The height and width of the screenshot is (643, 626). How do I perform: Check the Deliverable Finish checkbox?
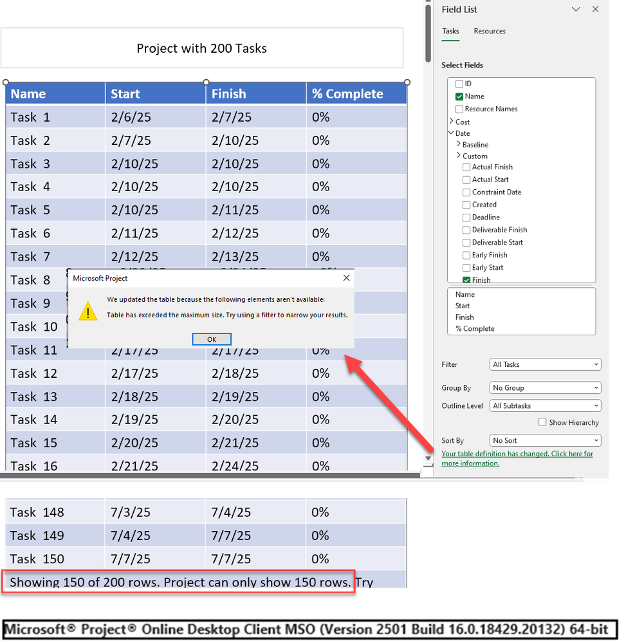point(466,230)
